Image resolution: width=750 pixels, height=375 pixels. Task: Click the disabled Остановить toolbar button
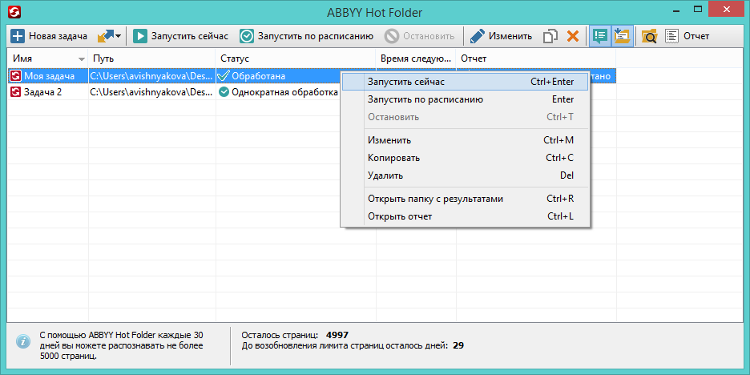pos(420,36)
